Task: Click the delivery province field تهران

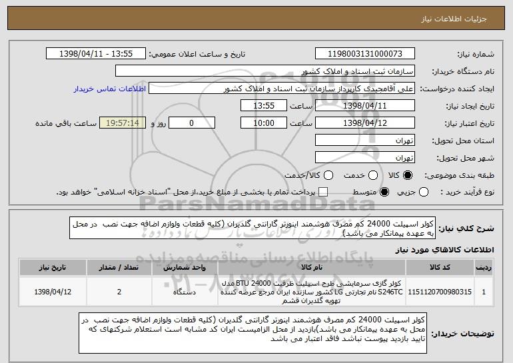Action: (365, 141)
